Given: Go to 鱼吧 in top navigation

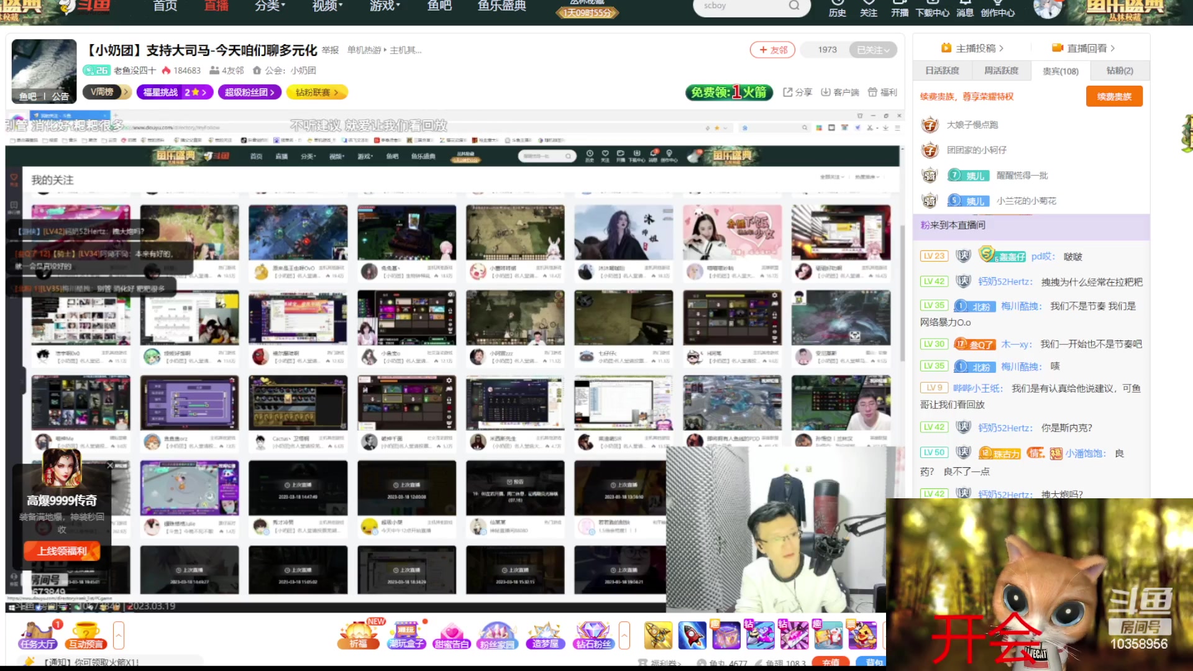Looking at the screenshot, I should coord(439,6).
